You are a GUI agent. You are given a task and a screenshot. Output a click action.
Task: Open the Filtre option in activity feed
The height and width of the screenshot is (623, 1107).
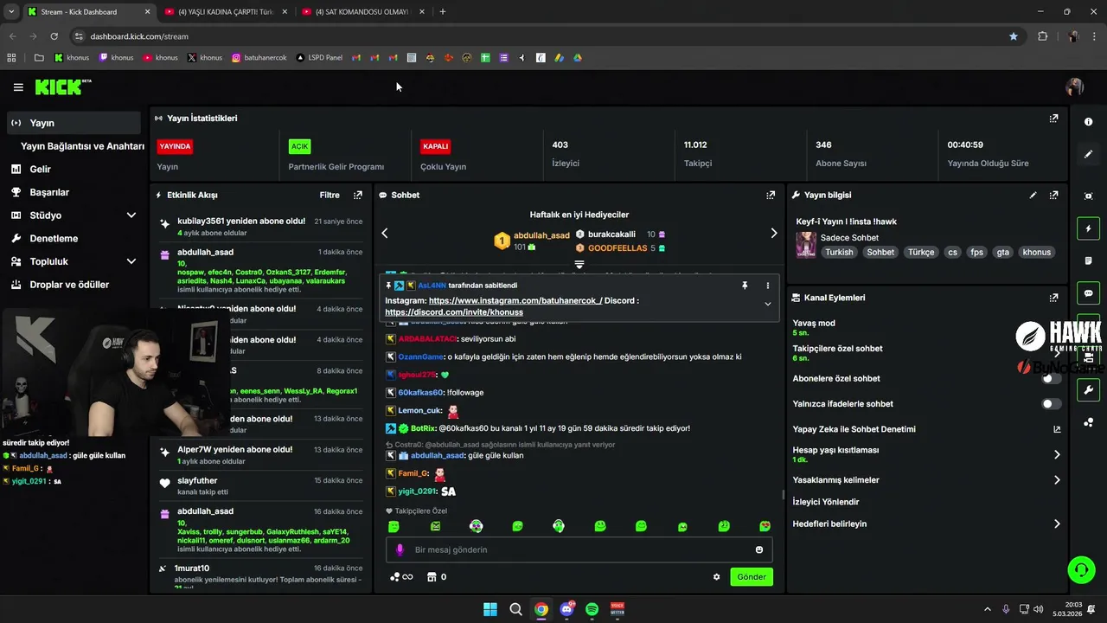click(x=330, y=196)
